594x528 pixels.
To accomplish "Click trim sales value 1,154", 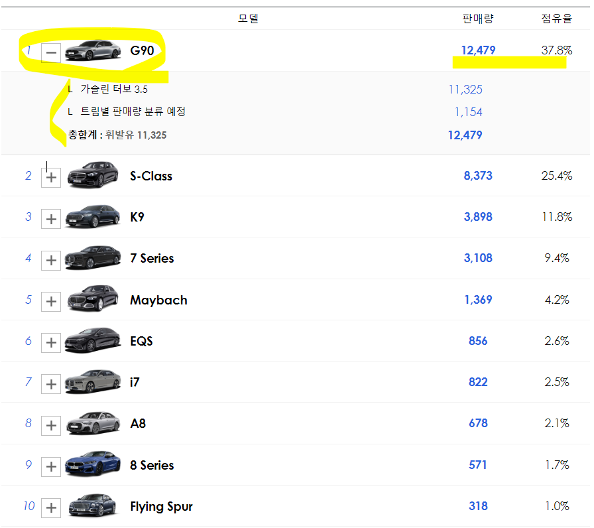I will coord(469,112).
